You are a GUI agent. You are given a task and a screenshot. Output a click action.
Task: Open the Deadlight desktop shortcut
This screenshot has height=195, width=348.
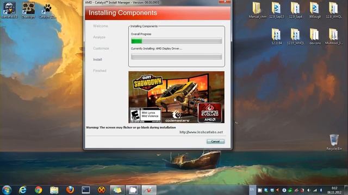[x=28, y=10]
